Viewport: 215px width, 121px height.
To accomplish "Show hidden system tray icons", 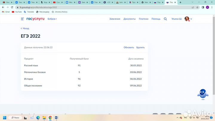I will point(177,118).
